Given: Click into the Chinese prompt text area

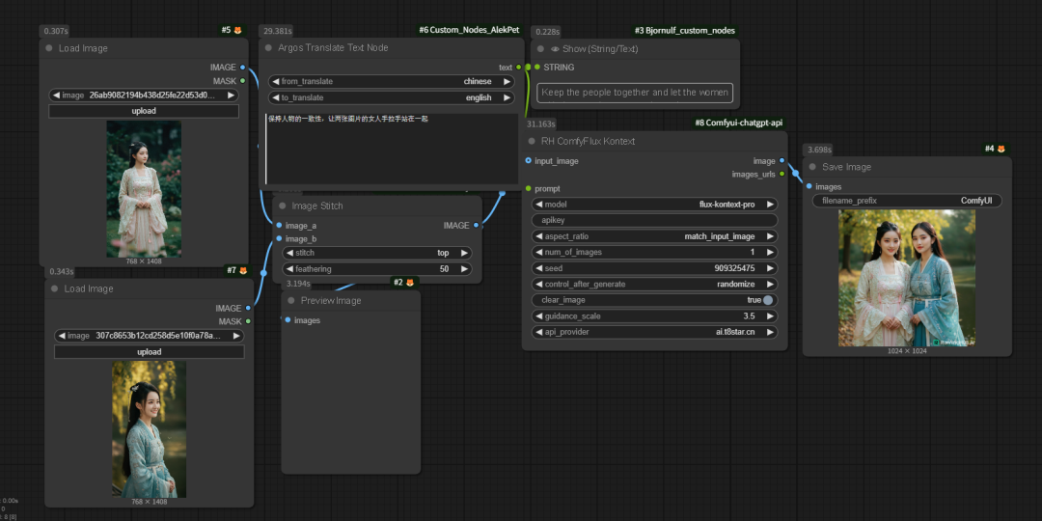Looking at the screenshot, I should click(392, 149).
